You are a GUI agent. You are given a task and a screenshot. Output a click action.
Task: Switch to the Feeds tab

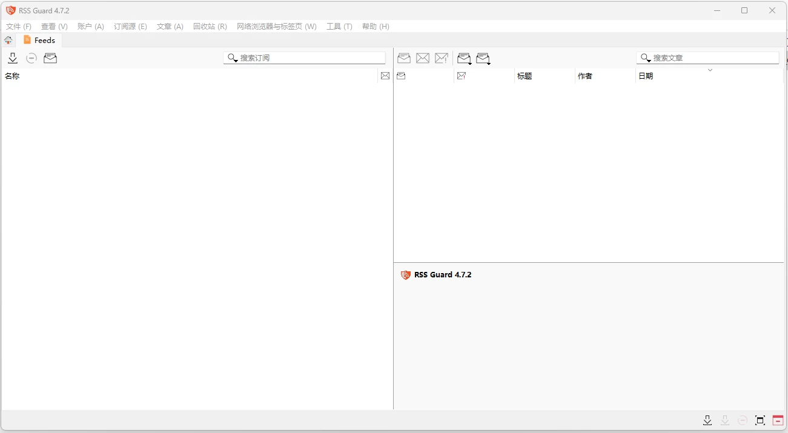point(40,40)
